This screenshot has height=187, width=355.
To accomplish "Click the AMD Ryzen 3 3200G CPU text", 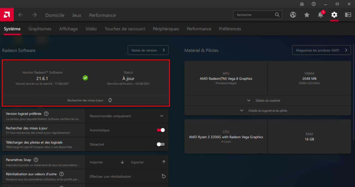I will click(226, 137).
